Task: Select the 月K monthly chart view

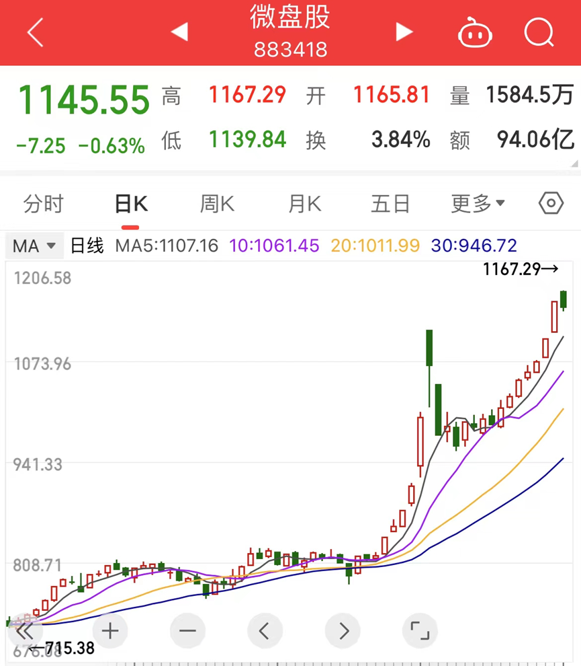Action: click(304, 204)
